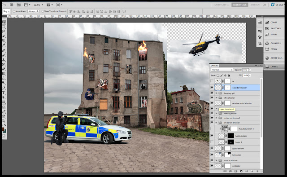287x177 pixels.
Task: Enable Show Transform Controls checkbox
Action: (43, 11)
